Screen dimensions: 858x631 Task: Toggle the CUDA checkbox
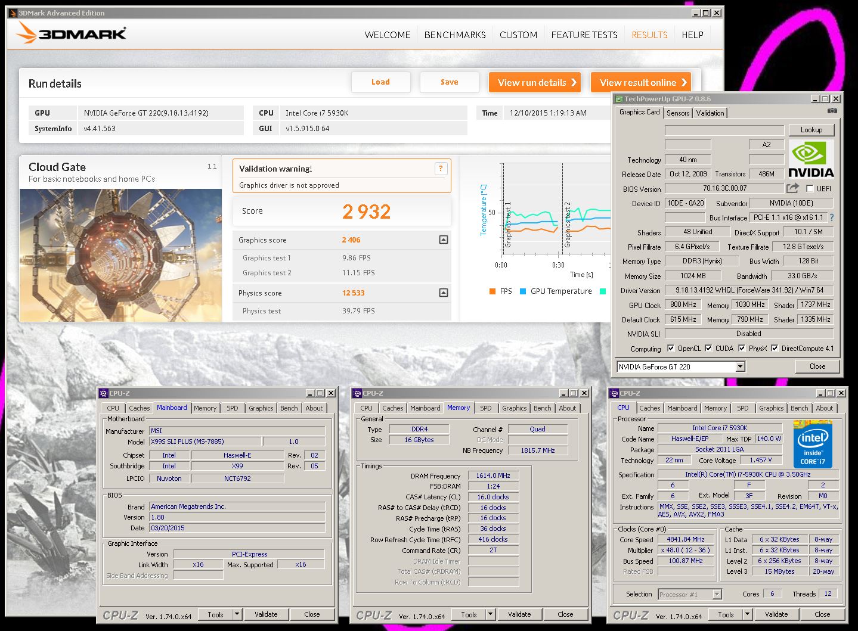pos(708,348)
